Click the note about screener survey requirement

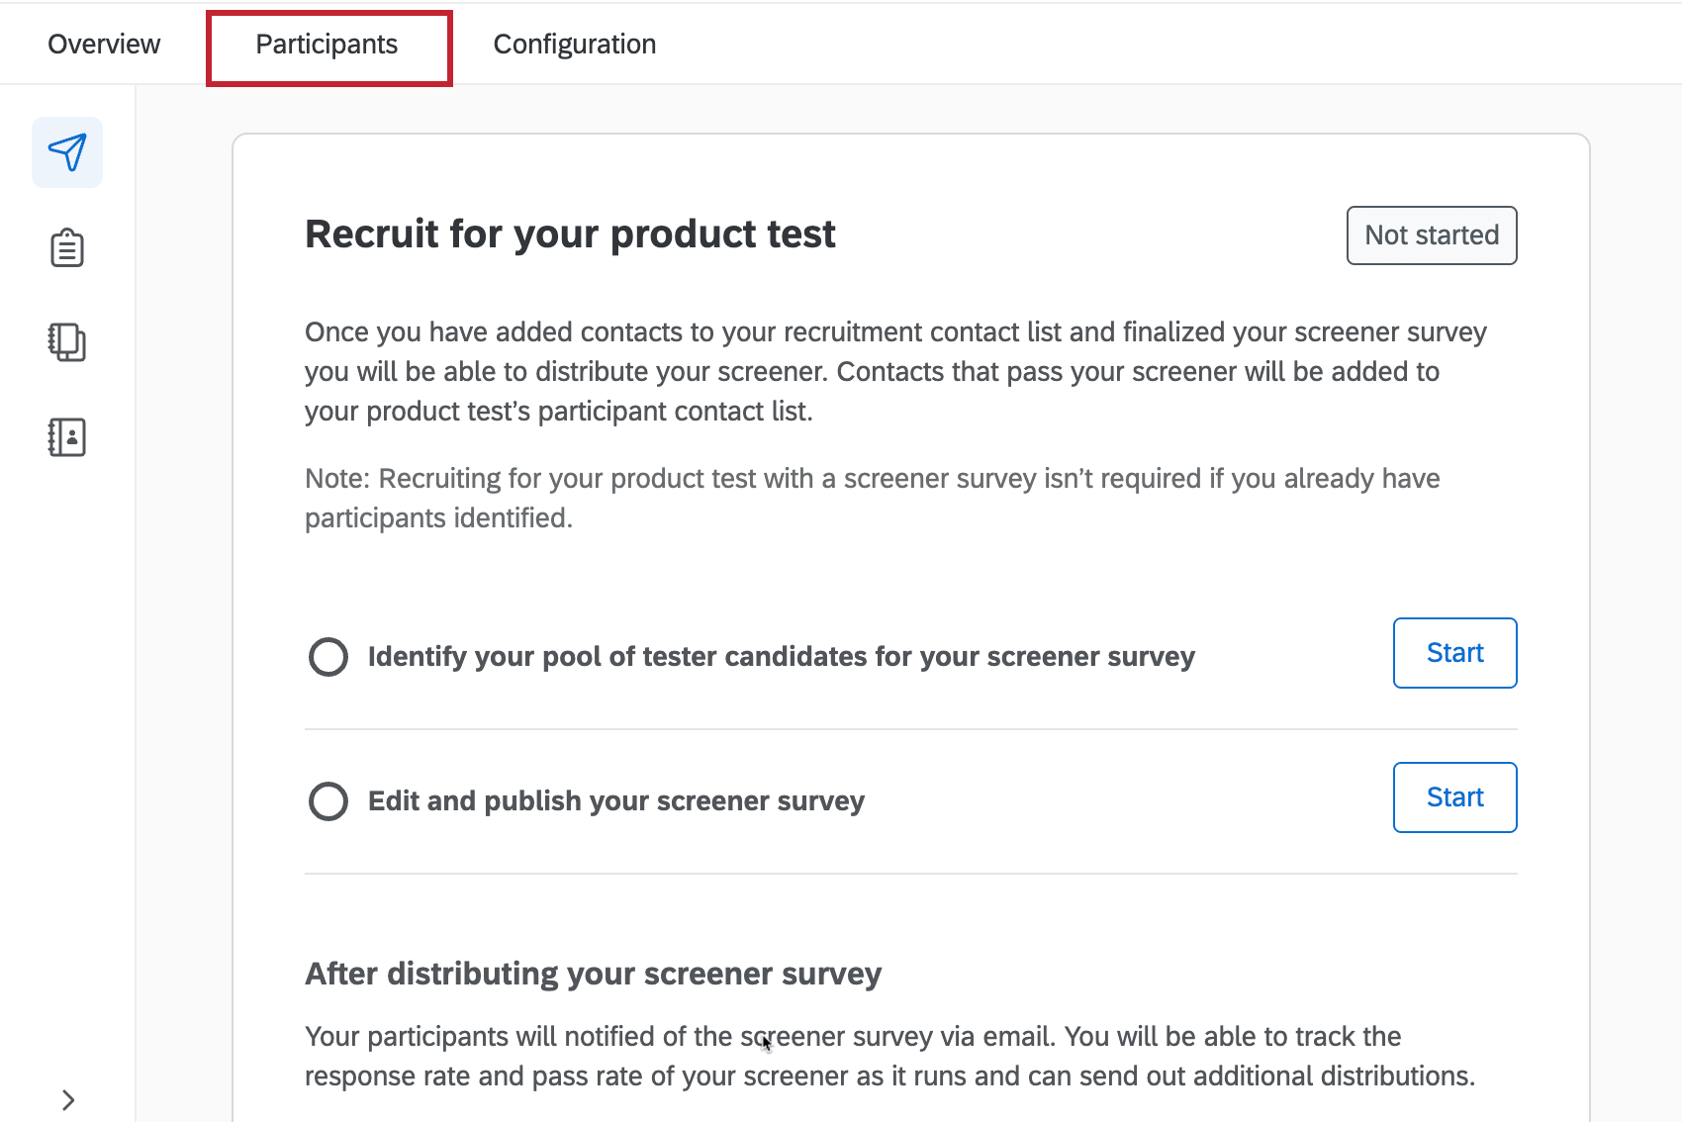pos(871,498)
